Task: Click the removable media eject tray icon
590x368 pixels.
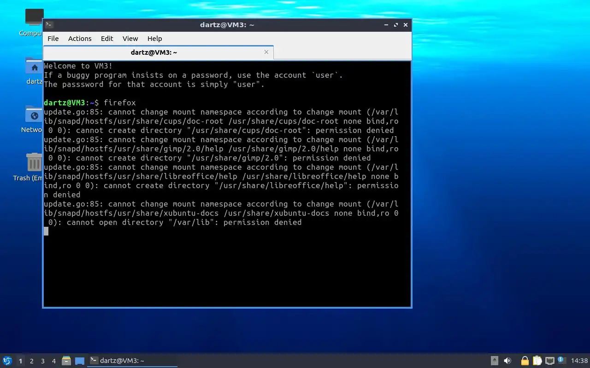Action: coord(495,361)
